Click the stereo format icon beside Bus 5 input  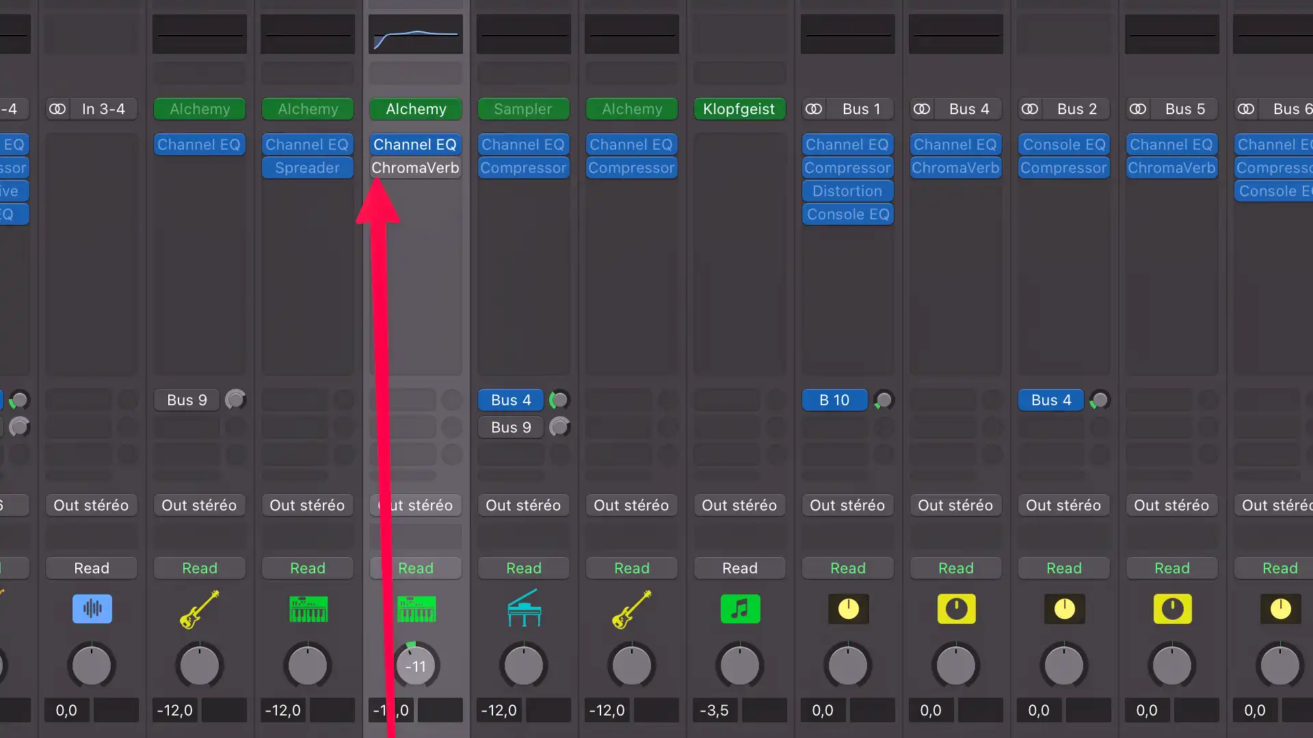[x=1138, y=109]
